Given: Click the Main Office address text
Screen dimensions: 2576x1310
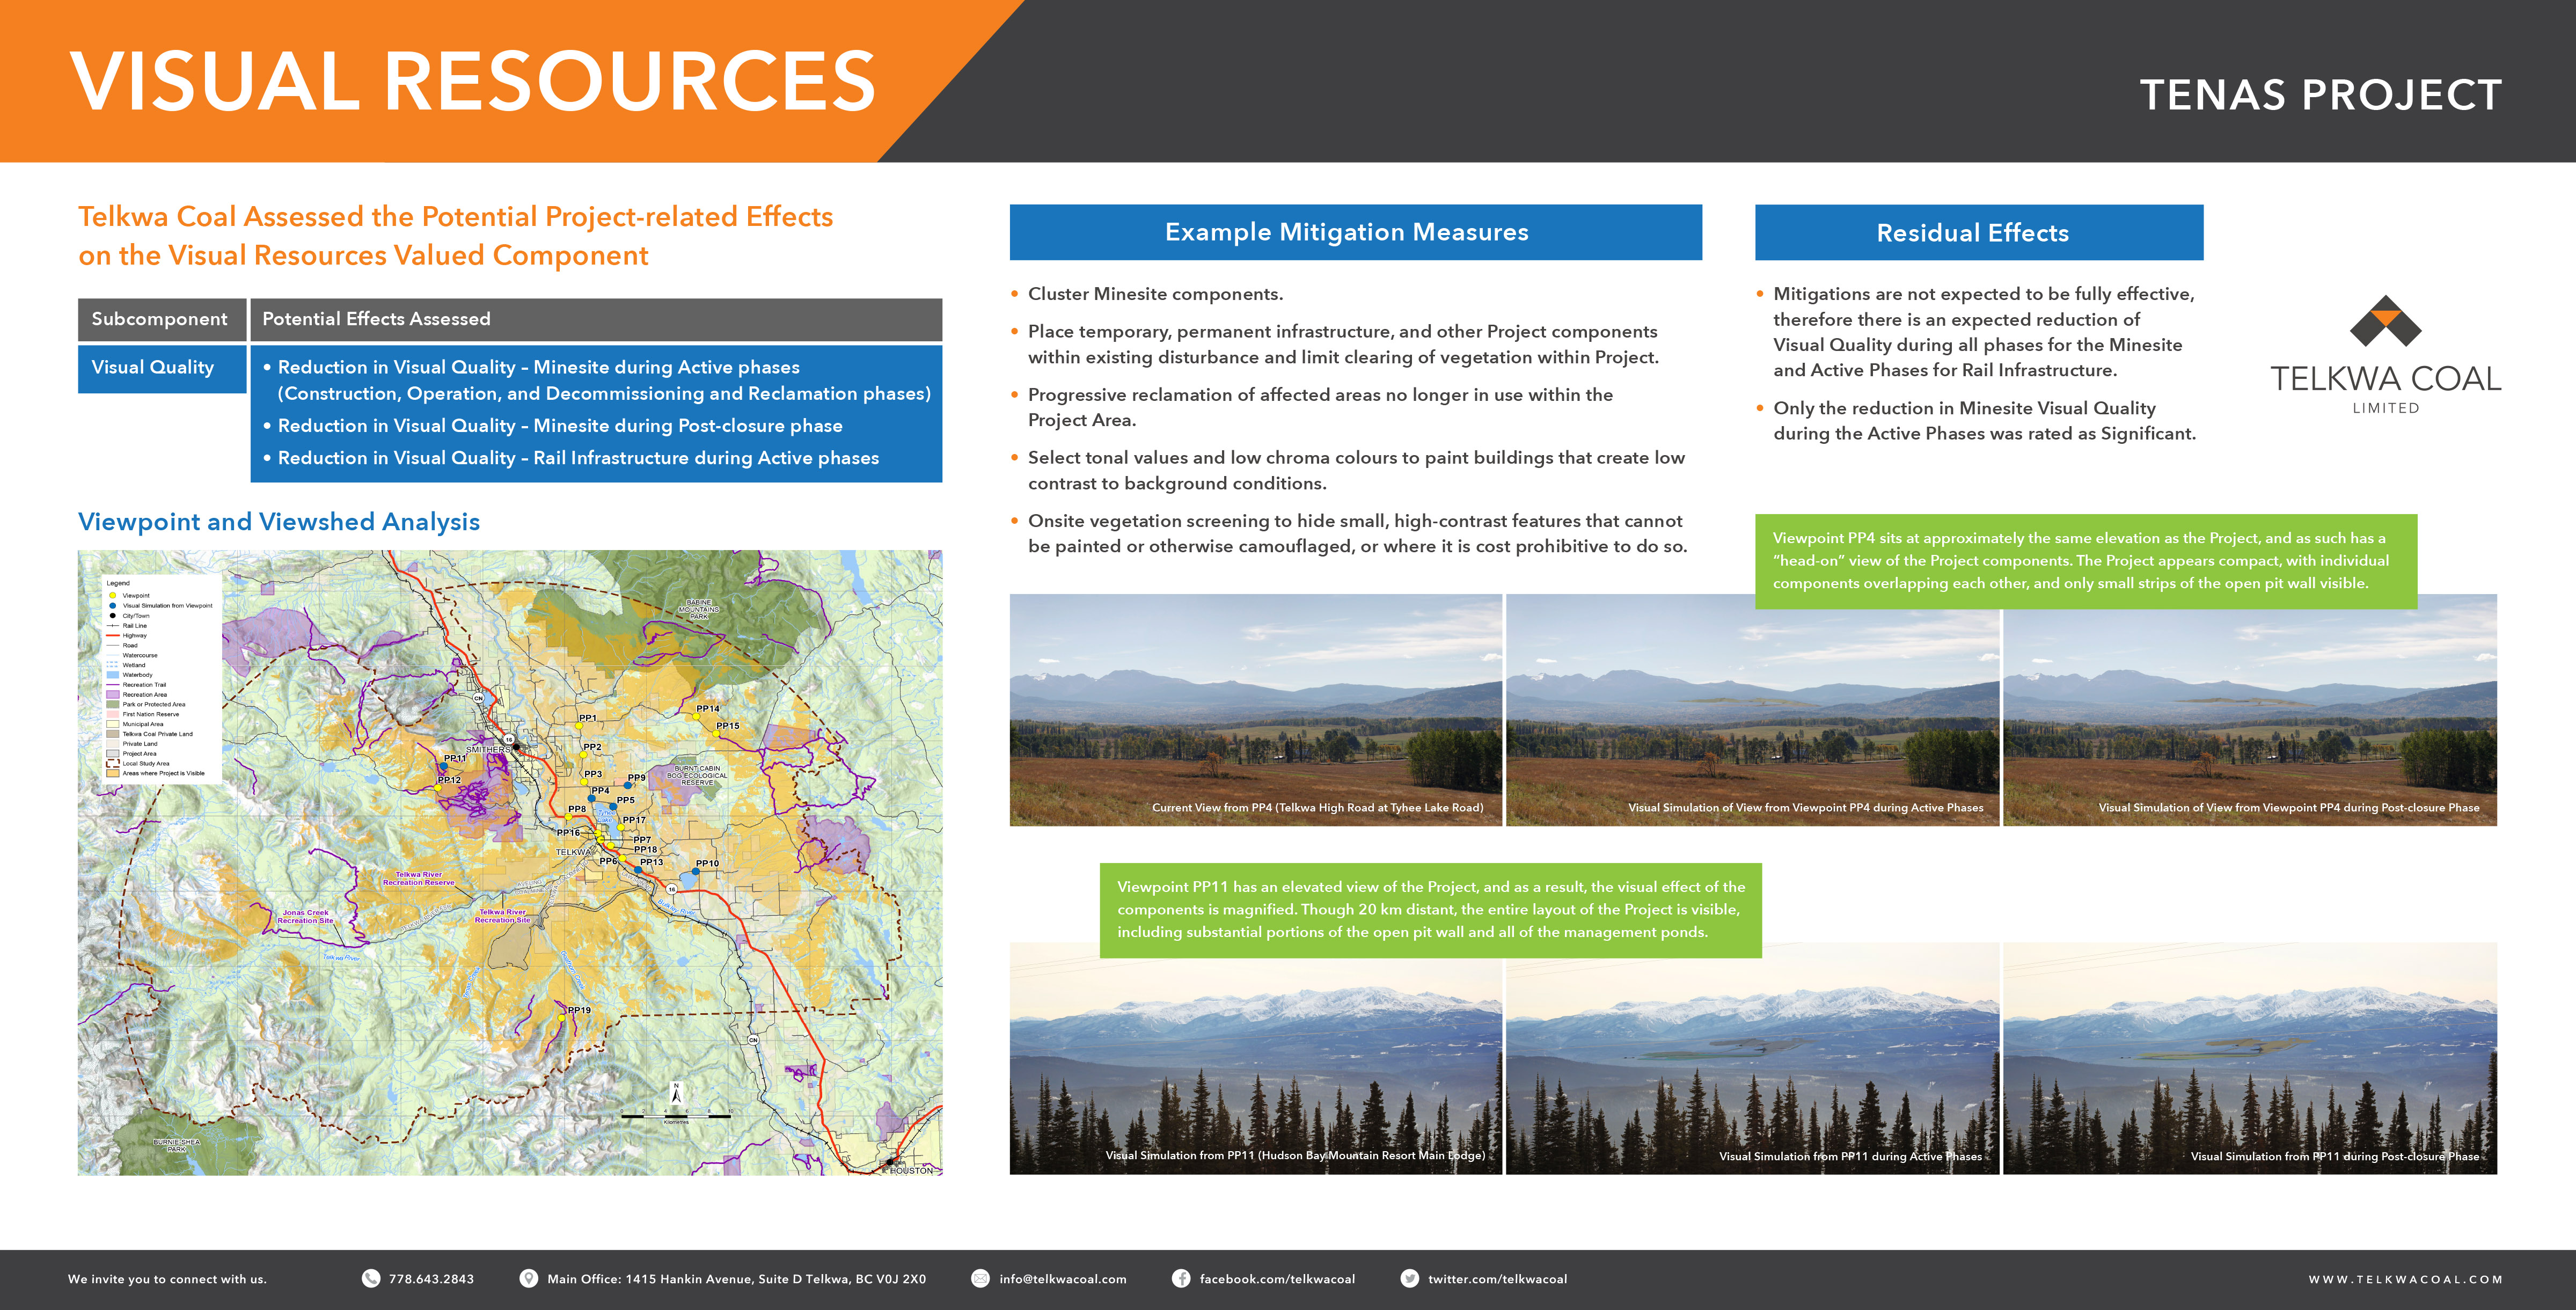Looking at the screenshot, I should (736, 1279).
